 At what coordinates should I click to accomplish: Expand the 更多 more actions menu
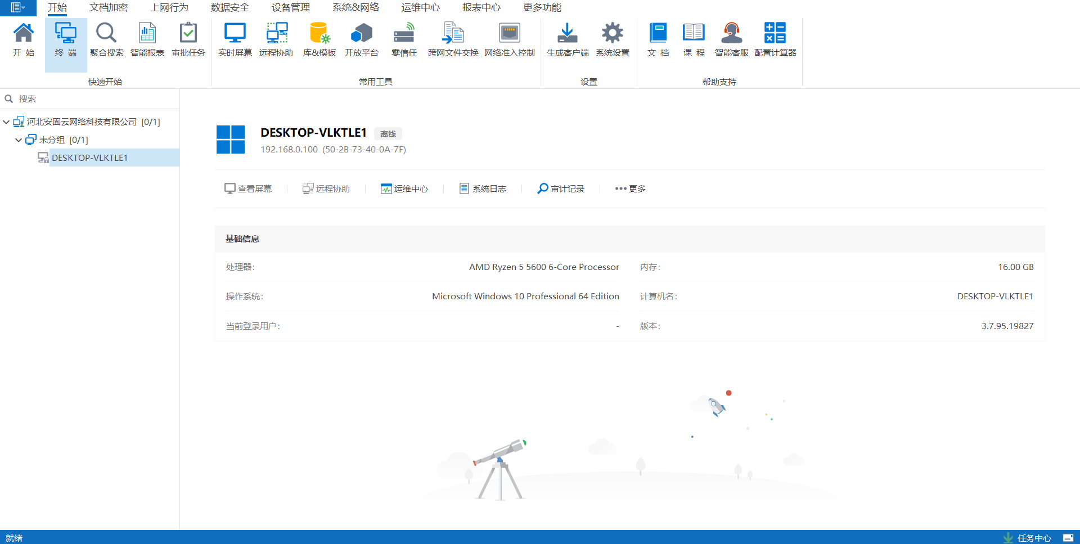(630, 189)
